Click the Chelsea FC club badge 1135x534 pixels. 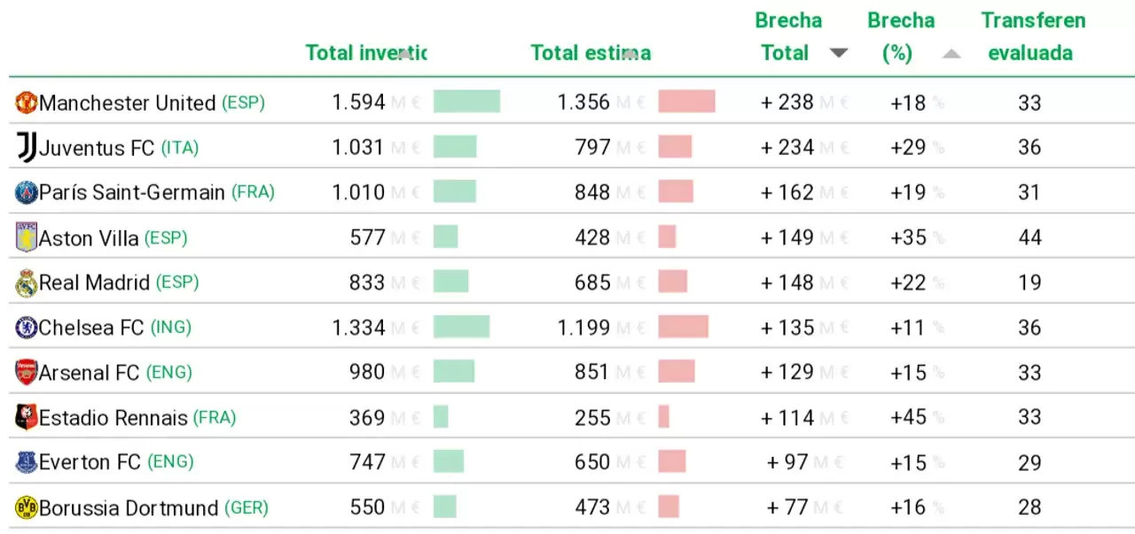(x=26, y=328)
